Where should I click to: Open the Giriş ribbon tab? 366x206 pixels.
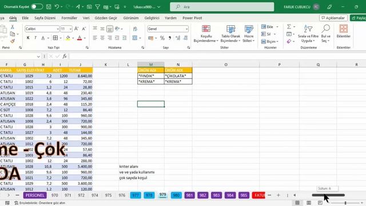(13, 18)
